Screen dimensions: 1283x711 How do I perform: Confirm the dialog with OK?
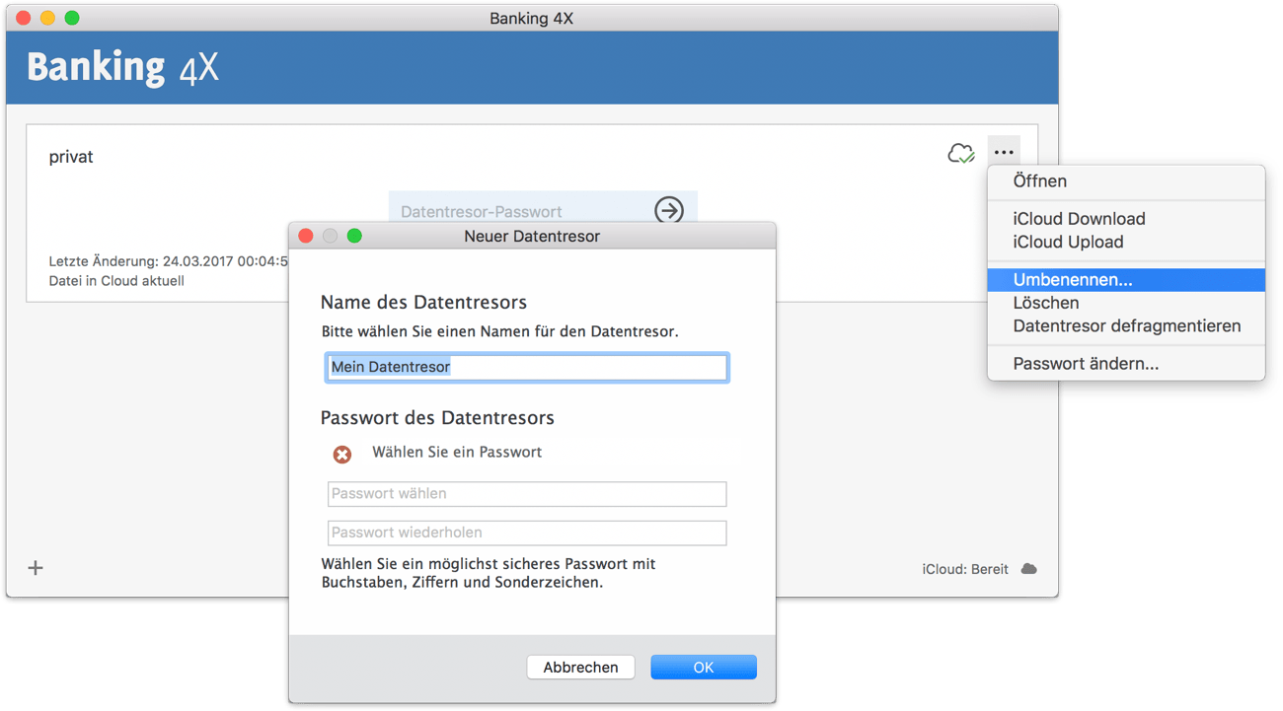pos(704,668)
